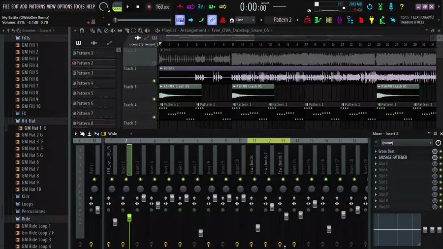The height and width of the screenshot is (249, 443).
Task: Select GM Fill 5 sample
Action: click(30, 72)
